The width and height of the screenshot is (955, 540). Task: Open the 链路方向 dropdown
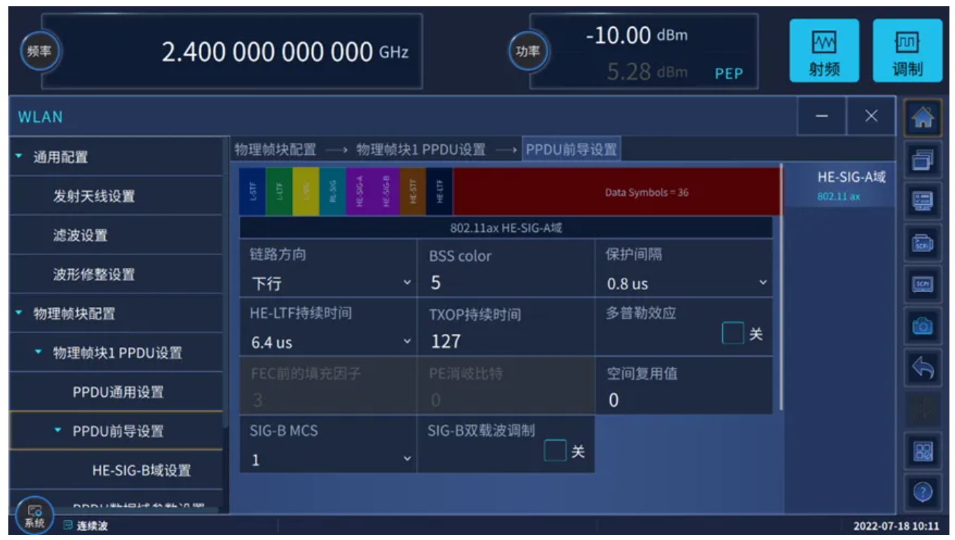(x=329, y=283)
